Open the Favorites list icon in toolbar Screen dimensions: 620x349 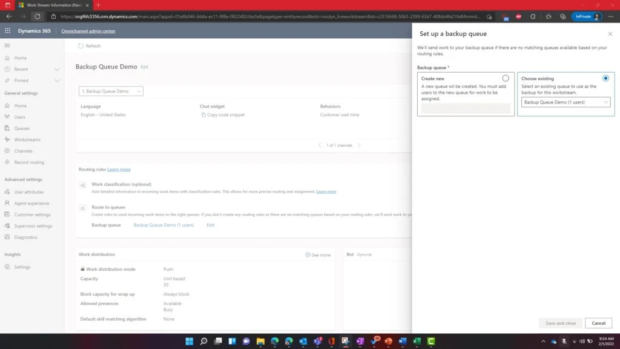point(549,16)
